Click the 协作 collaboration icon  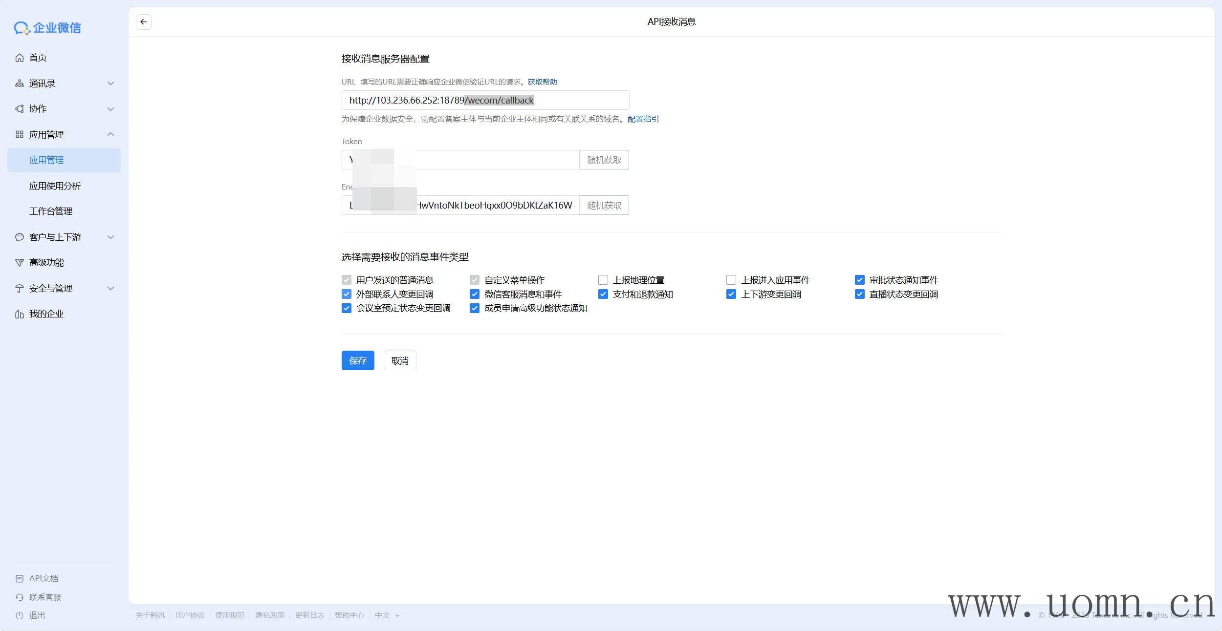[x=20, y=109]
